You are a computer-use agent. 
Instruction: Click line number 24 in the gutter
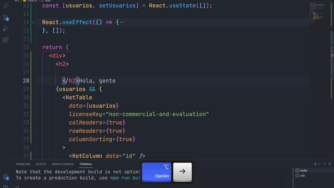coord(26,48)
